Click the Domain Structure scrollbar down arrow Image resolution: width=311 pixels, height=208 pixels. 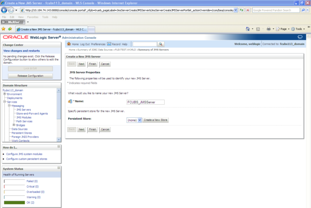click(59, 140)
